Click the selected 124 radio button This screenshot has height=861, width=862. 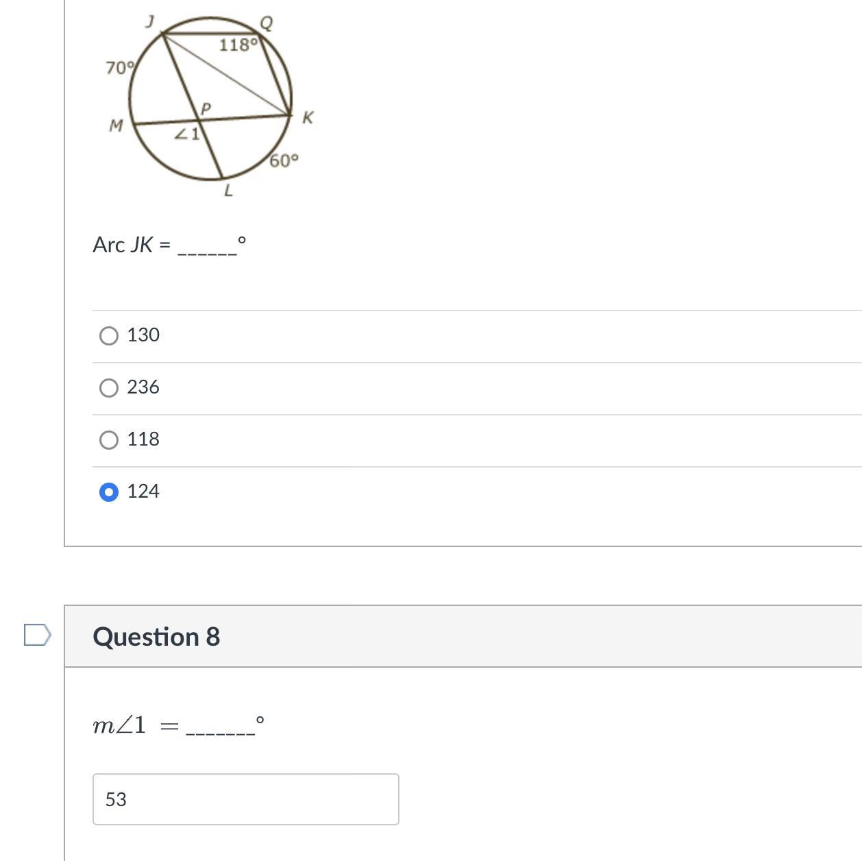click(109, 492)
